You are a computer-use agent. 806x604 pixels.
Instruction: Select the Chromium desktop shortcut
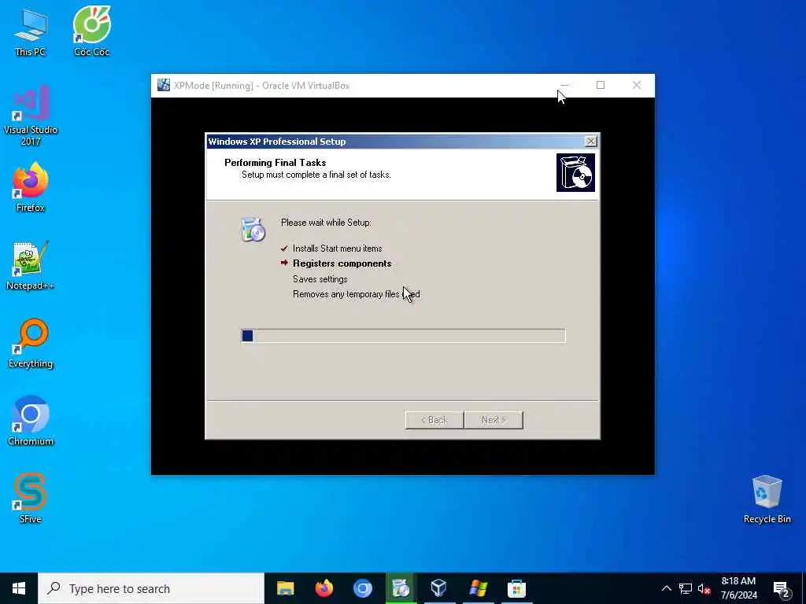[31, 421]
